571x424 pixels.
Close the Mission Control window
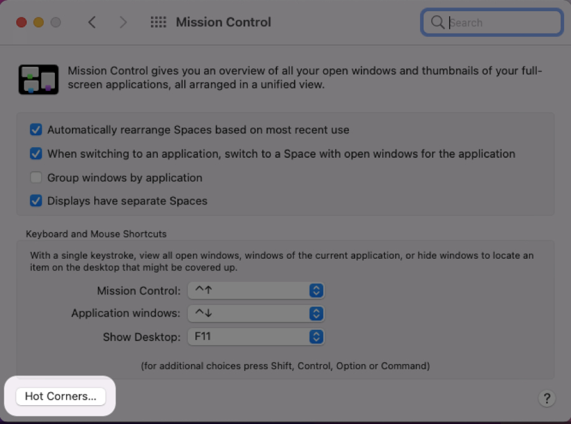pos(21,22)
